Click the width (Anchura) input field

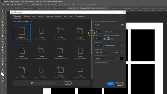pyautogui.click(x=98, y=32)
